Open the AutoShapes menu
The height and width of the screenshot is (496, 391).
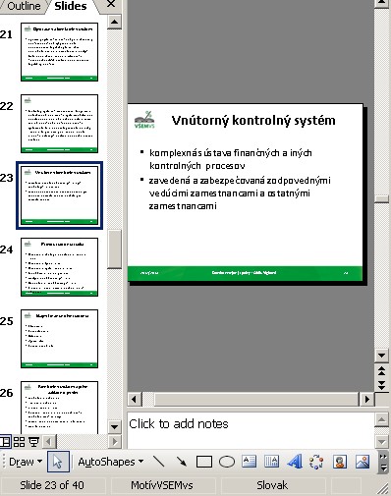tap(111, 462)
